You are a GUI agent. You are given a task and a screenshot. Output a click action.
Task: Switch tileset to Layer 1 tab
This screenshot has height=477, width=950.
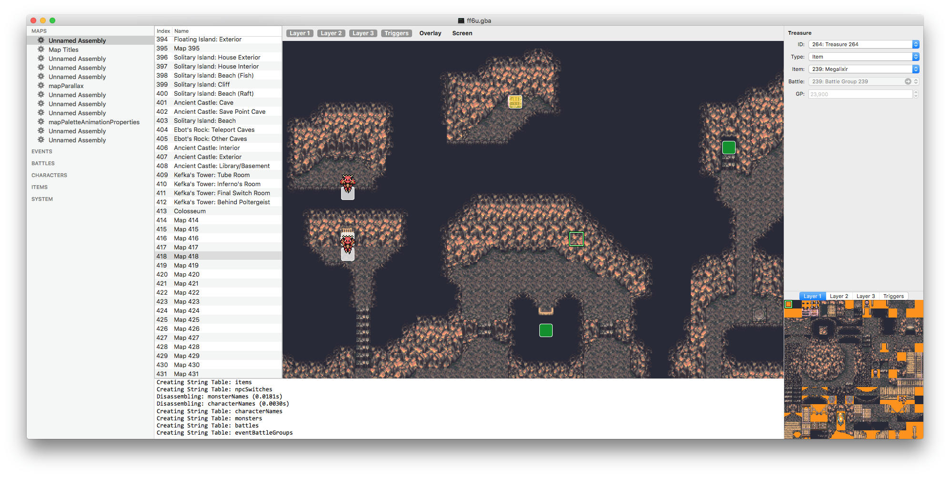click(812, 296)
